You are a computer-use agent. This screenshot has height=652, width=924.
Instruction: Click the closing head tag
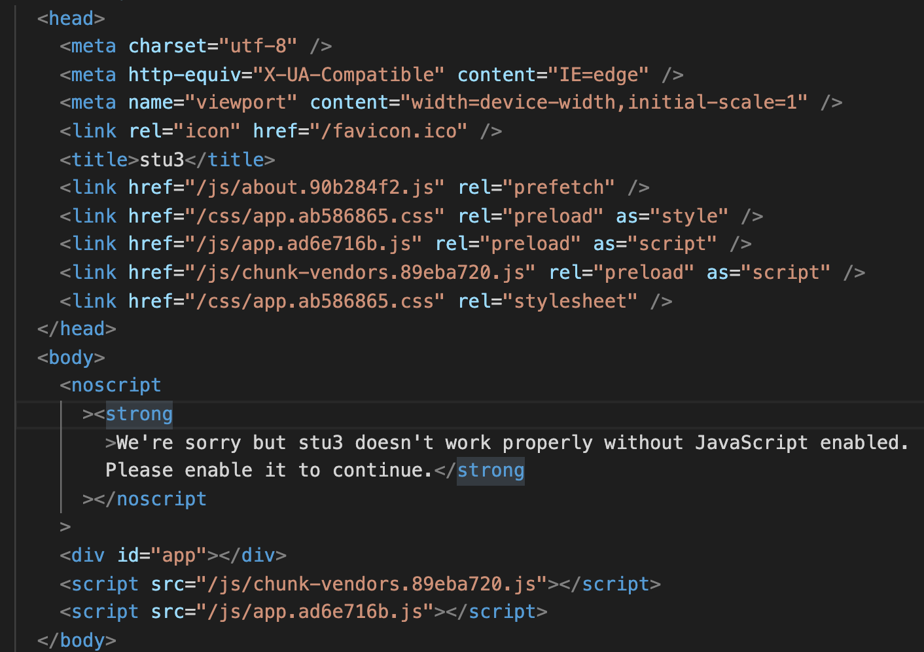pyautogui.click(x=77, y=329)
